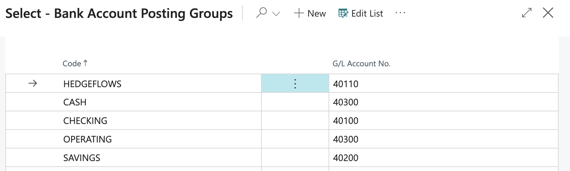
Task: Click G/L account 40100 for CHECKING
Action: tap(346, 121)
